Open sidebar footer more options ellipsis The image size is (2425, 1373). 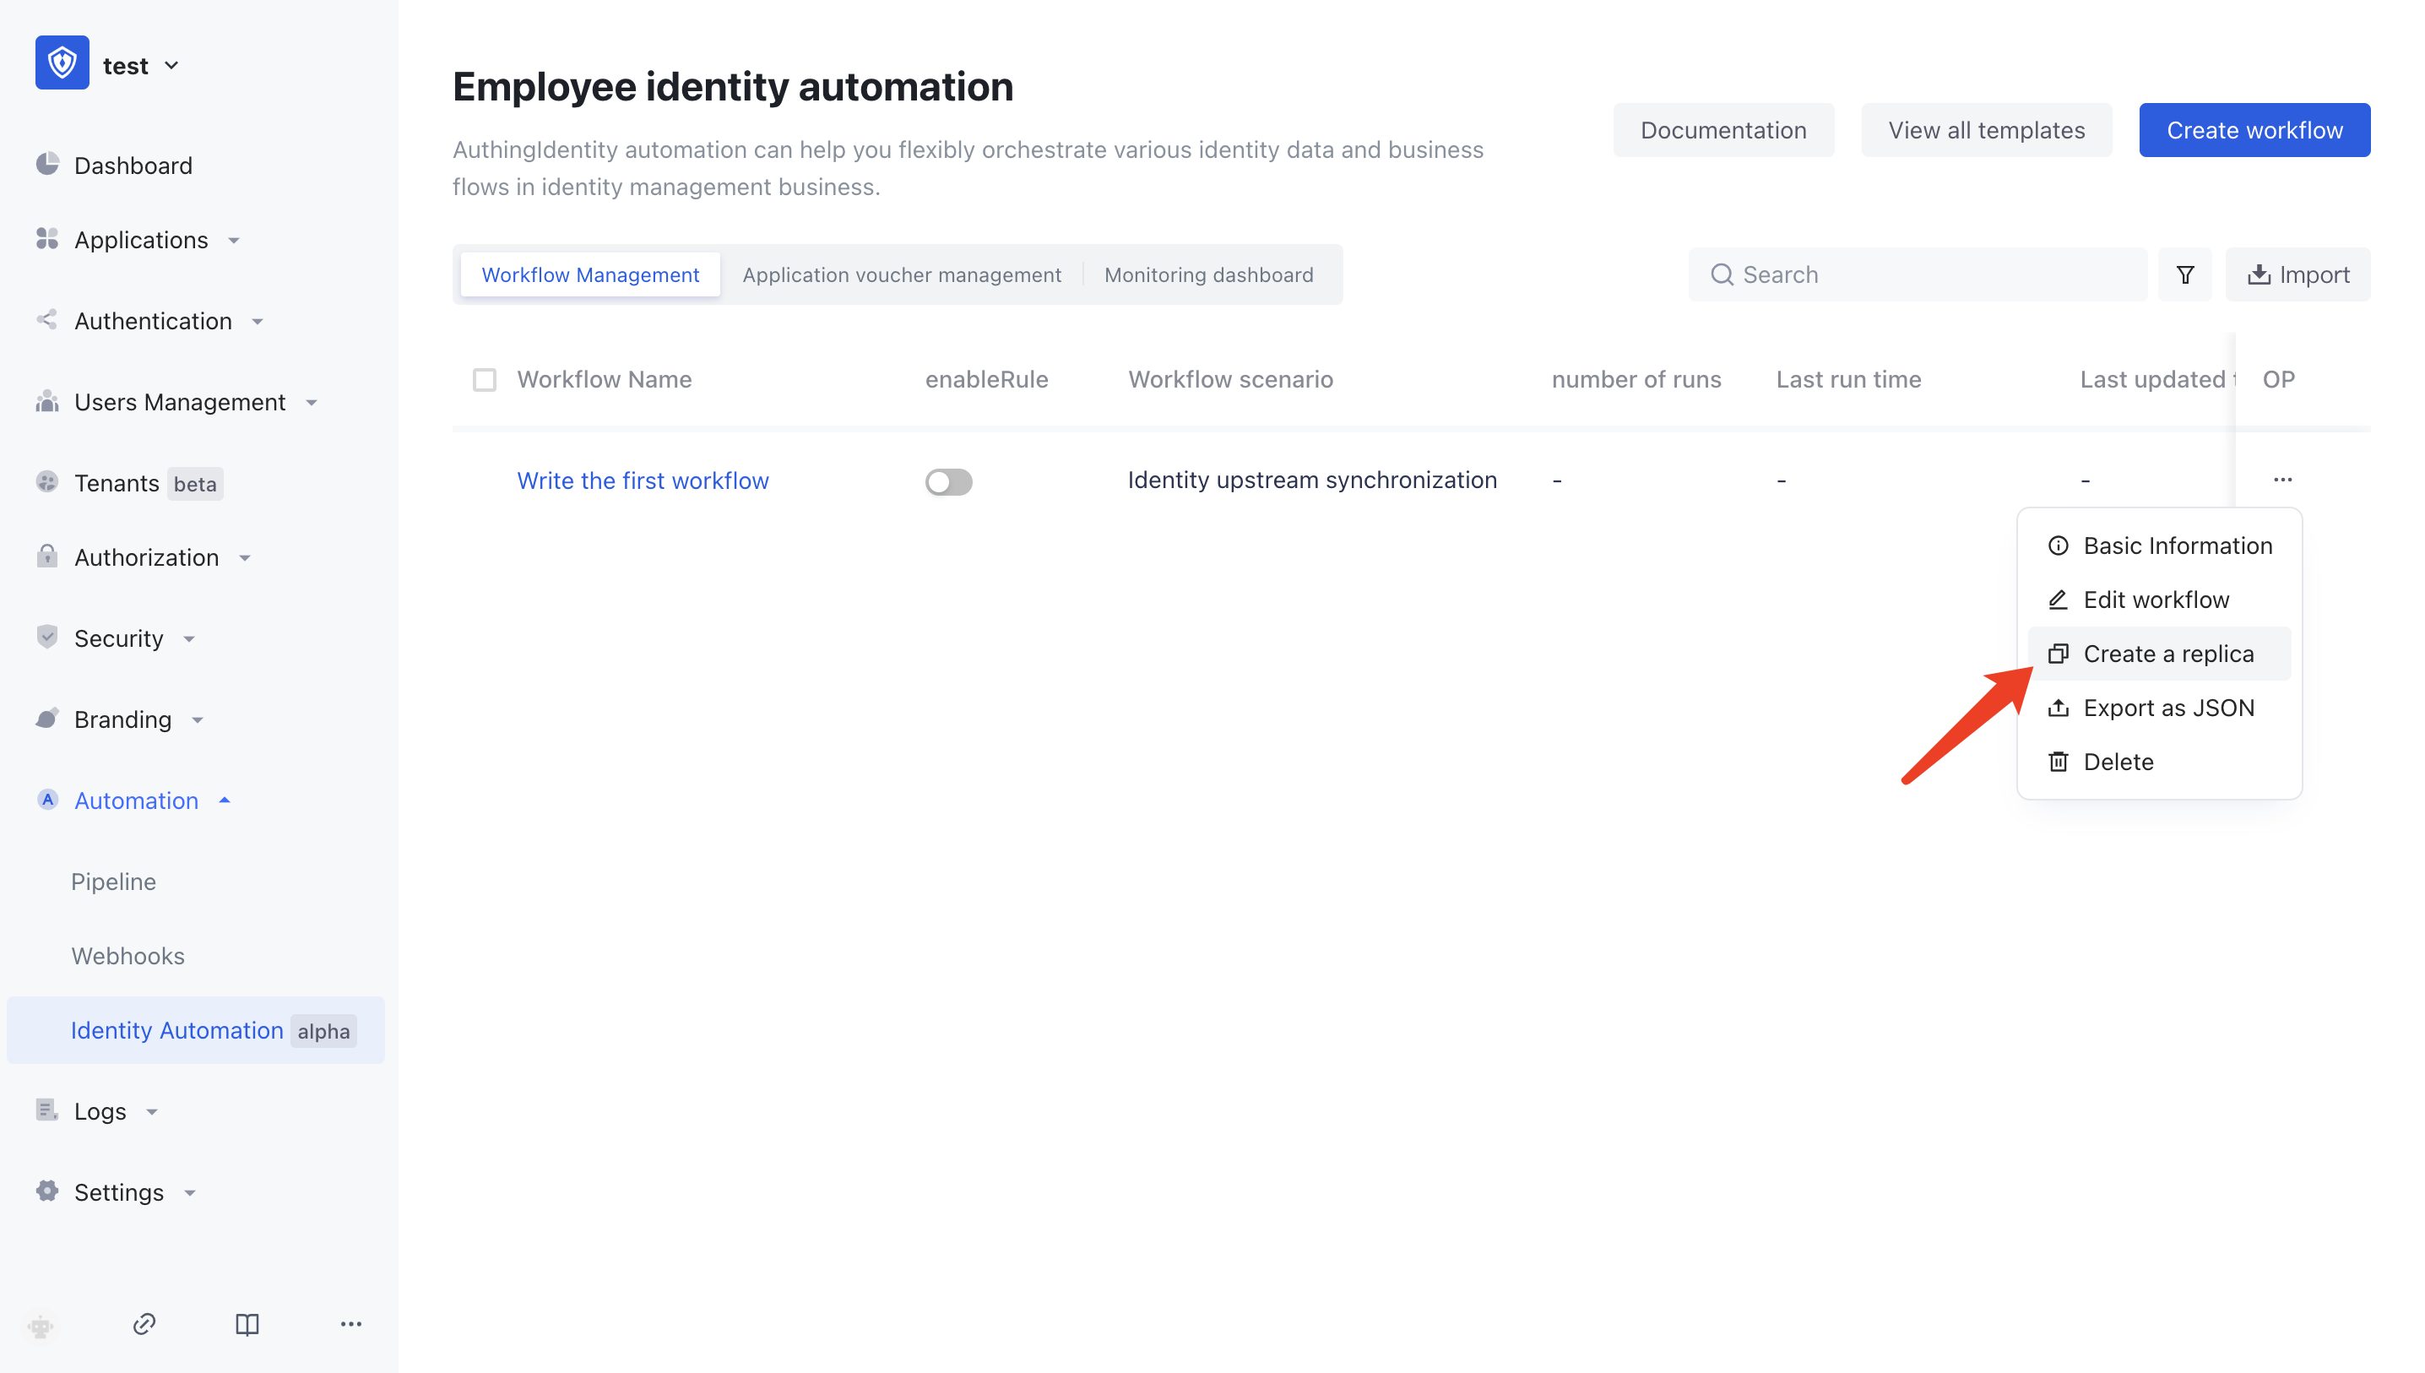350,1323
